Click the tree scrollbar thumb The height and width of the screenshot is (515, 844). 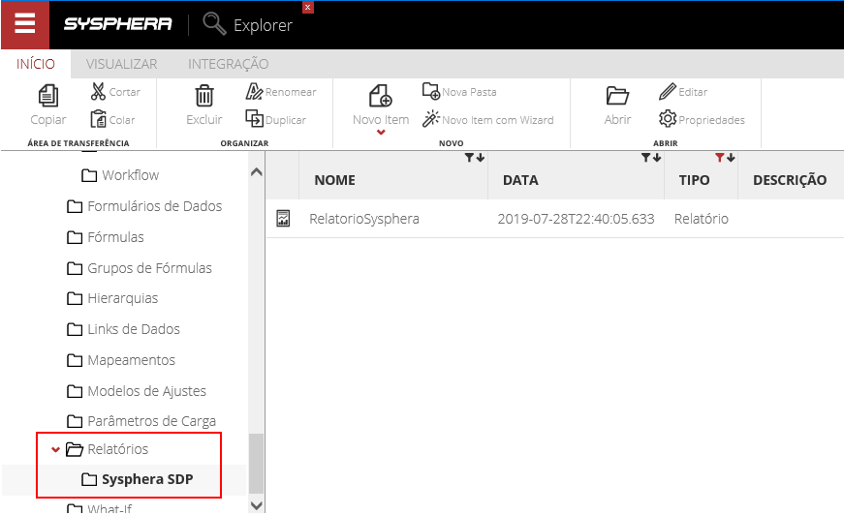tap(257, 464)
